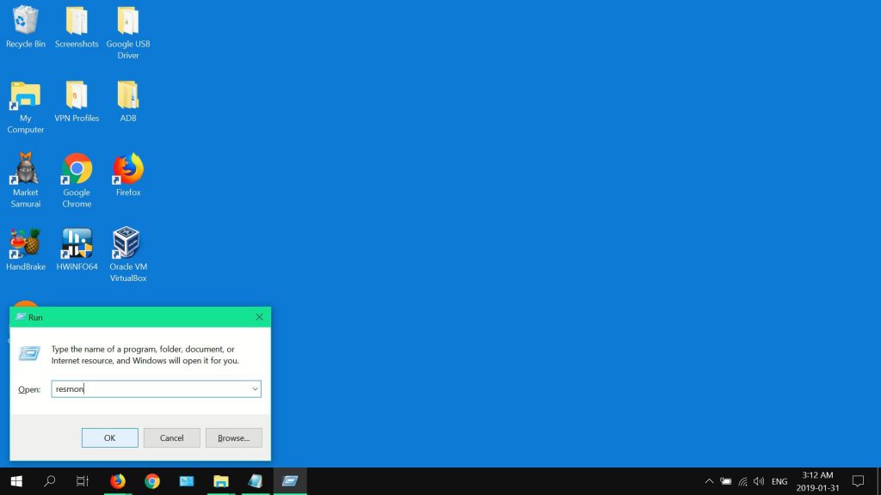881x495 pixels.
Task: Open the taskbar clock and date
Action: [x=817, y=481]
